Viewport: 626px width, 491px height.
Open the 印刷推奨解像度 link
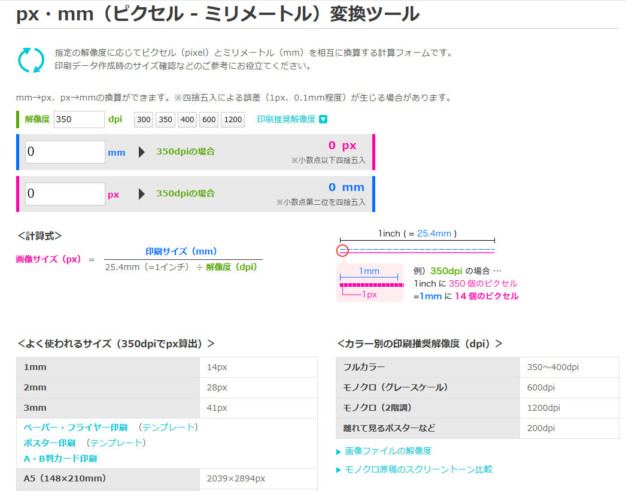click(x=286, y=119)
